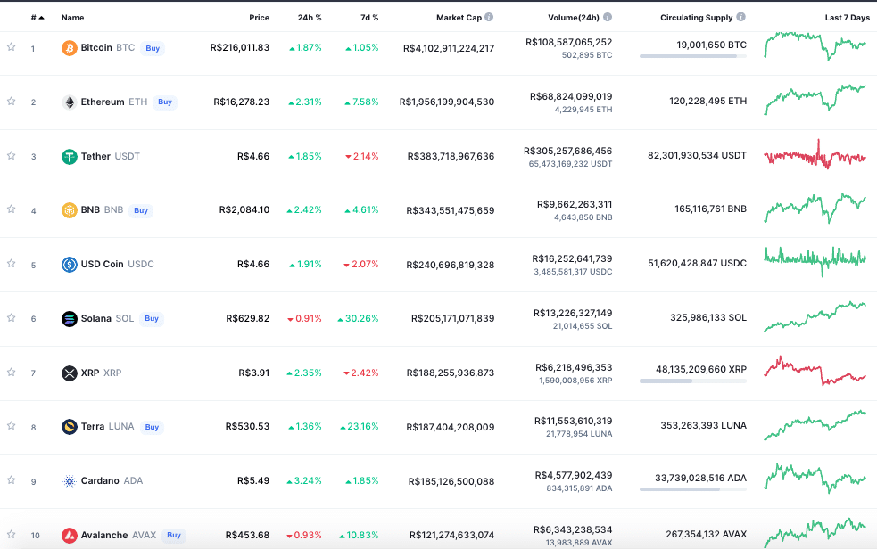Click the Last 7 Days column header
This screenshot has width=877, height=549.
[x=848, y=18]
